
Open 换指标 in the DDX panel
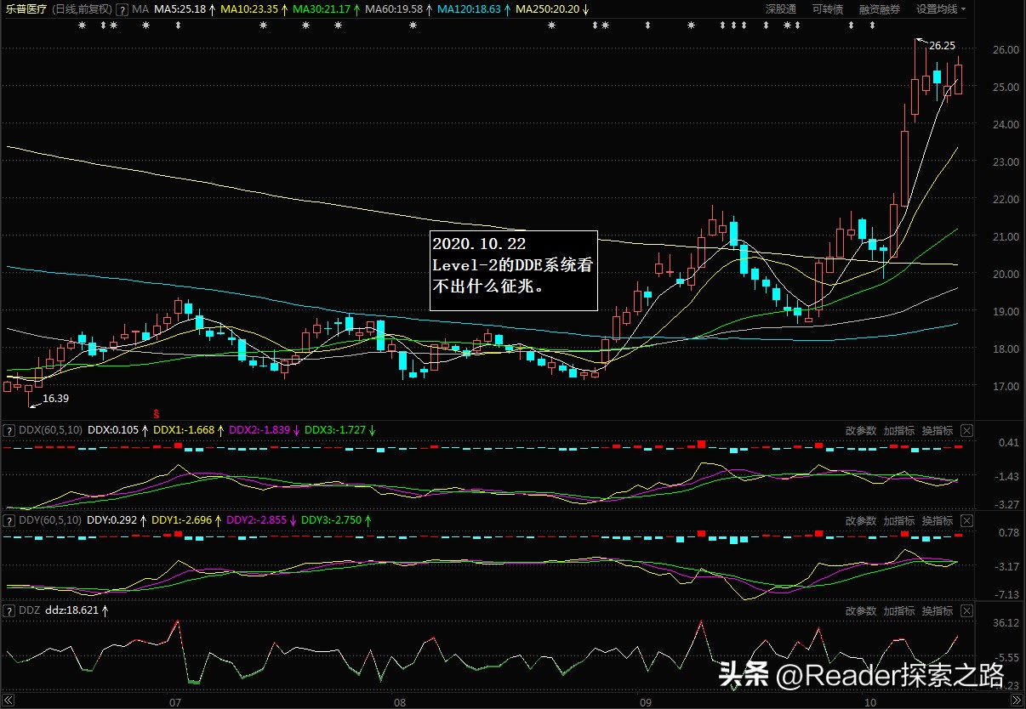(938, 430)
